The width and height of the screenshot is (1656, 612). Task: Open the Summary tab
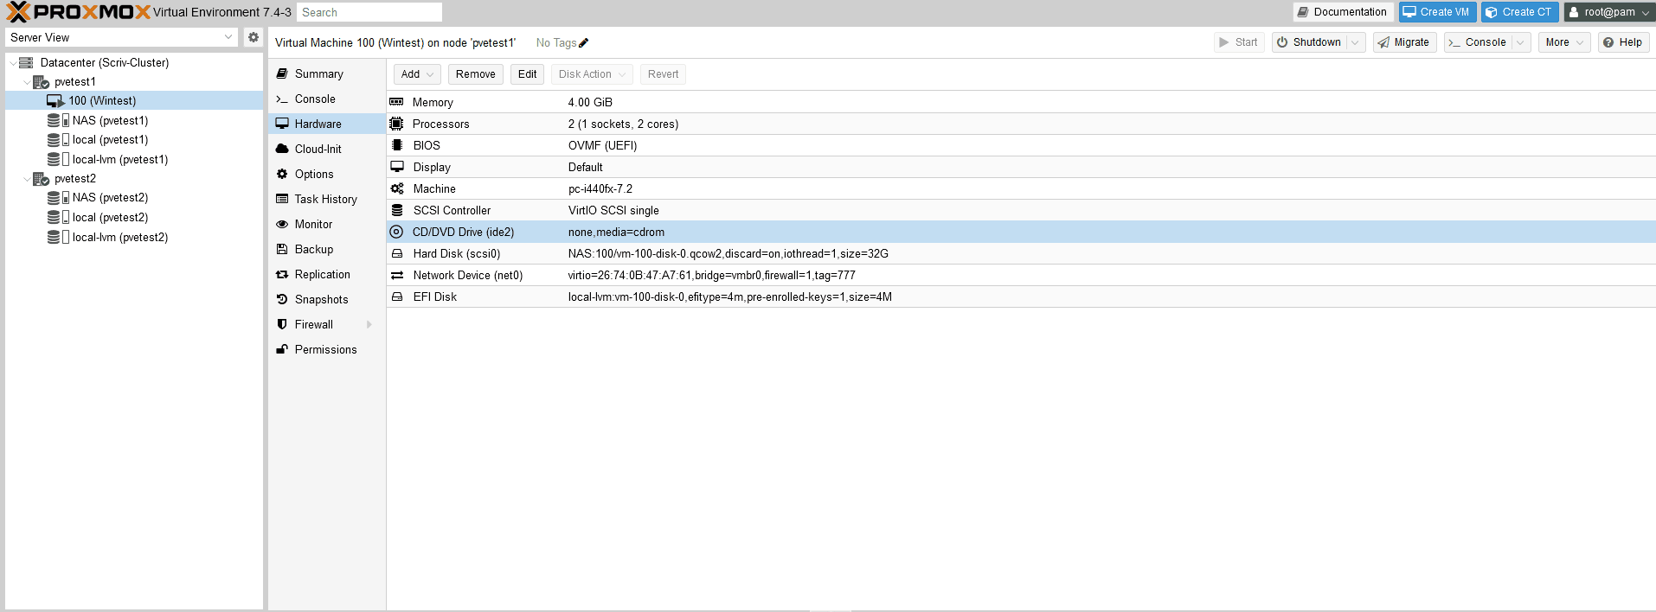[326, 73]
